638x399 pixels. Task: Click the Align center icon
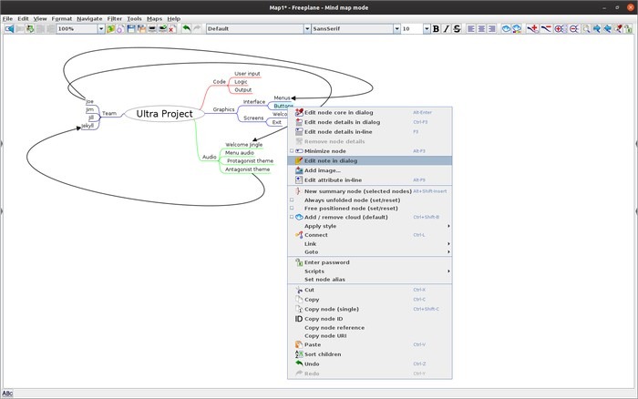click(x=481, y=28)
